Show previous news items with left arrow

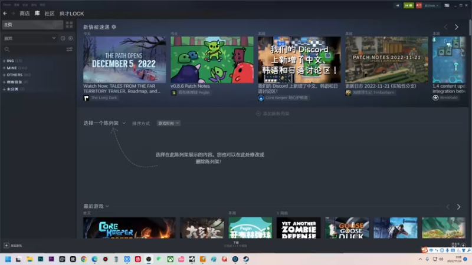[446, 27]
